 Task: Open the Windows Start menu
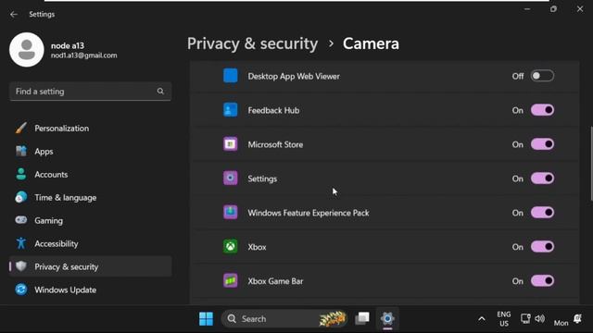pos(206,318)
